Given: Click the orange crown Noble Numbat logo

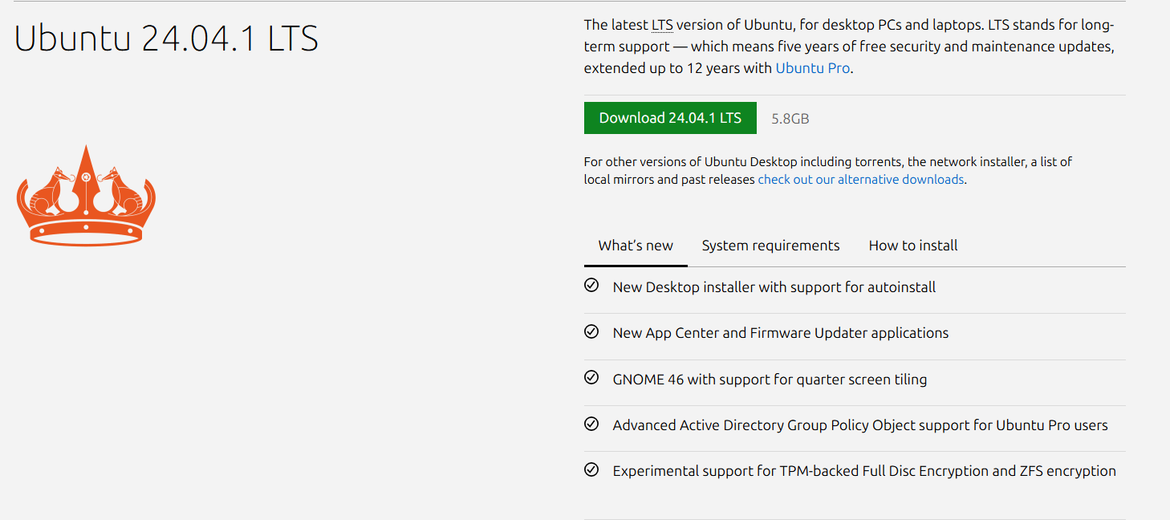Looking at the screenshot, I should pos(86,196).
